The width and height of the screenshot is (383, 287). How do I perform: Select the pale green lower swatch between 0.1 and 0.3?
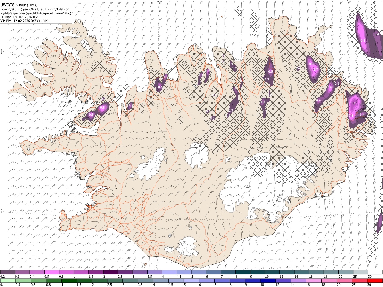coord(8,280)
